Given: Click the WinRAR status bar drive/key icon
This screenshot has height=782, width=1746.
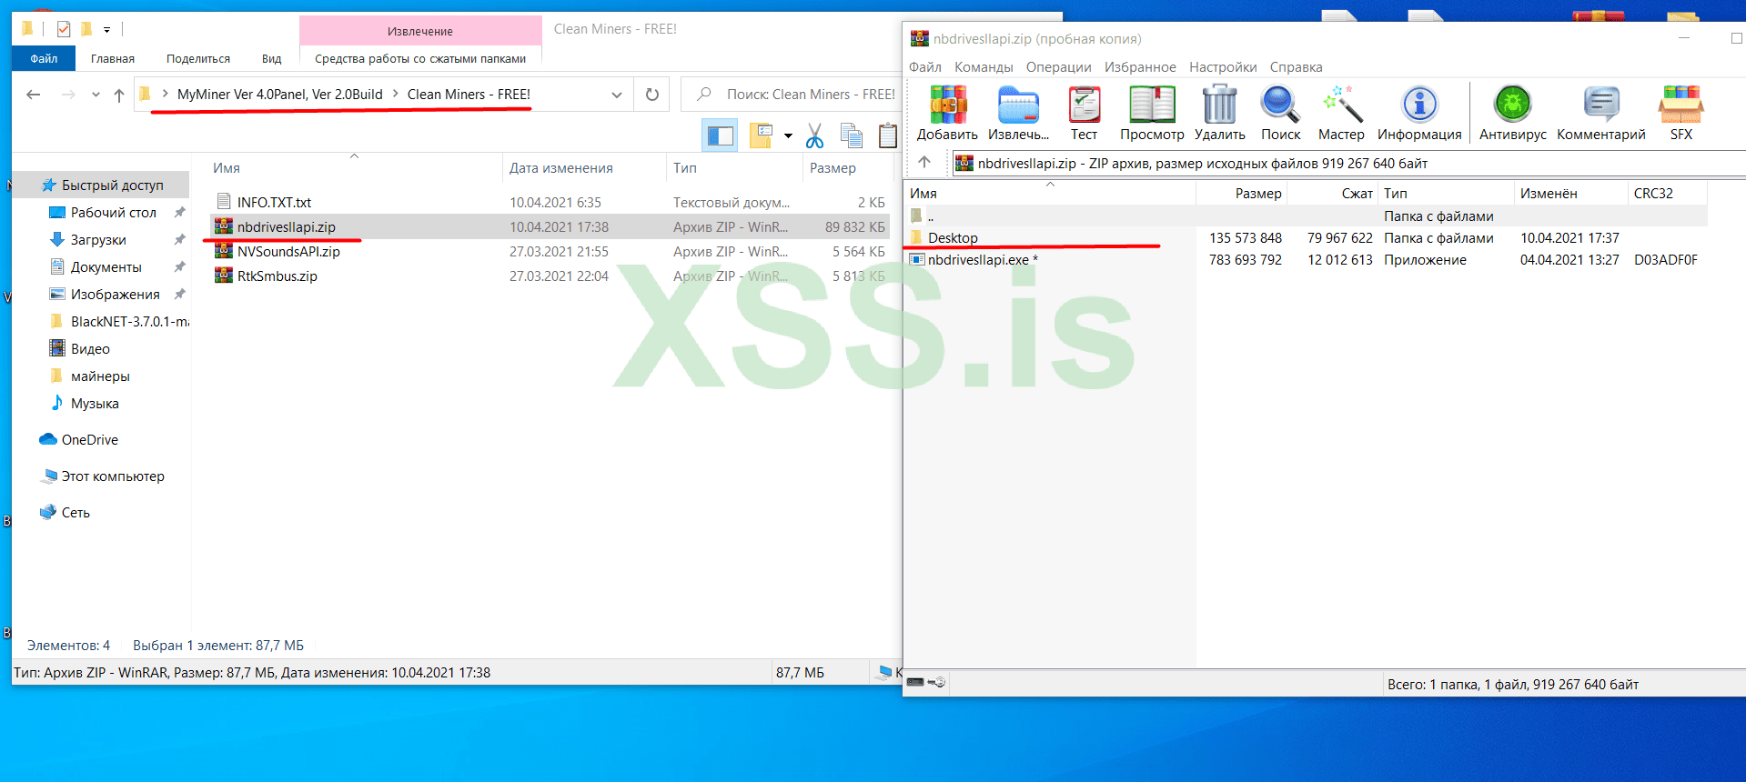Looking at the screenshot, I should (x=926, y=682).
